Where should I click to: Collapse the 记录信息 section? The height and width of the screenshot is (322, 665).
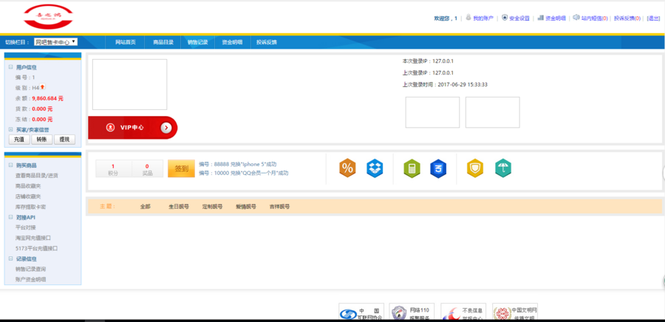click(10, 259)
